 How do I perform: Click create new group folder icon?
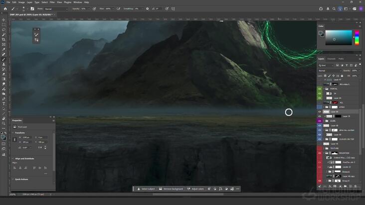click(345, 186)
